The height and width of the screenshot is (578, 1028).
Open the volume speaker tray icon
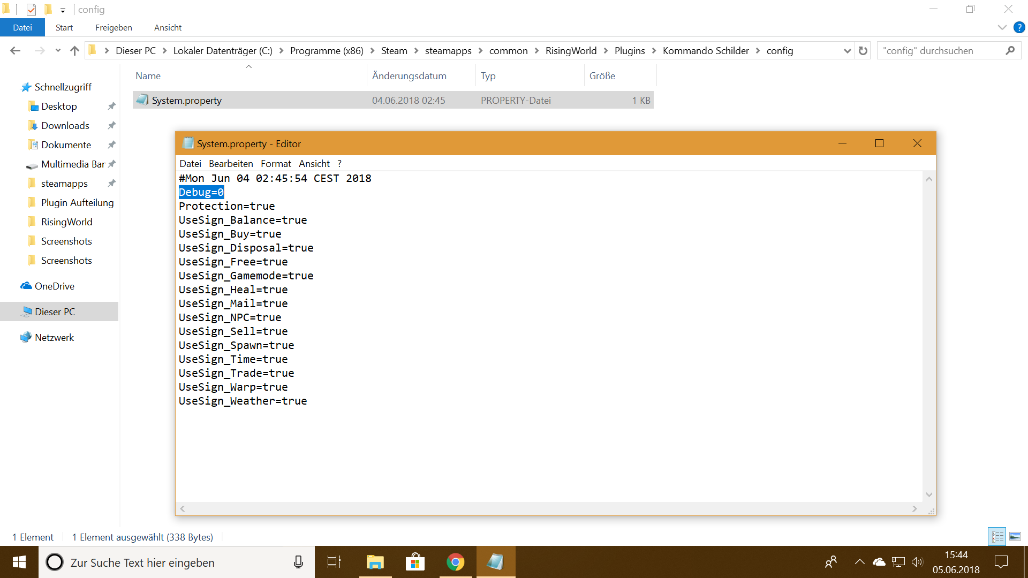click(x=917, y=562)
